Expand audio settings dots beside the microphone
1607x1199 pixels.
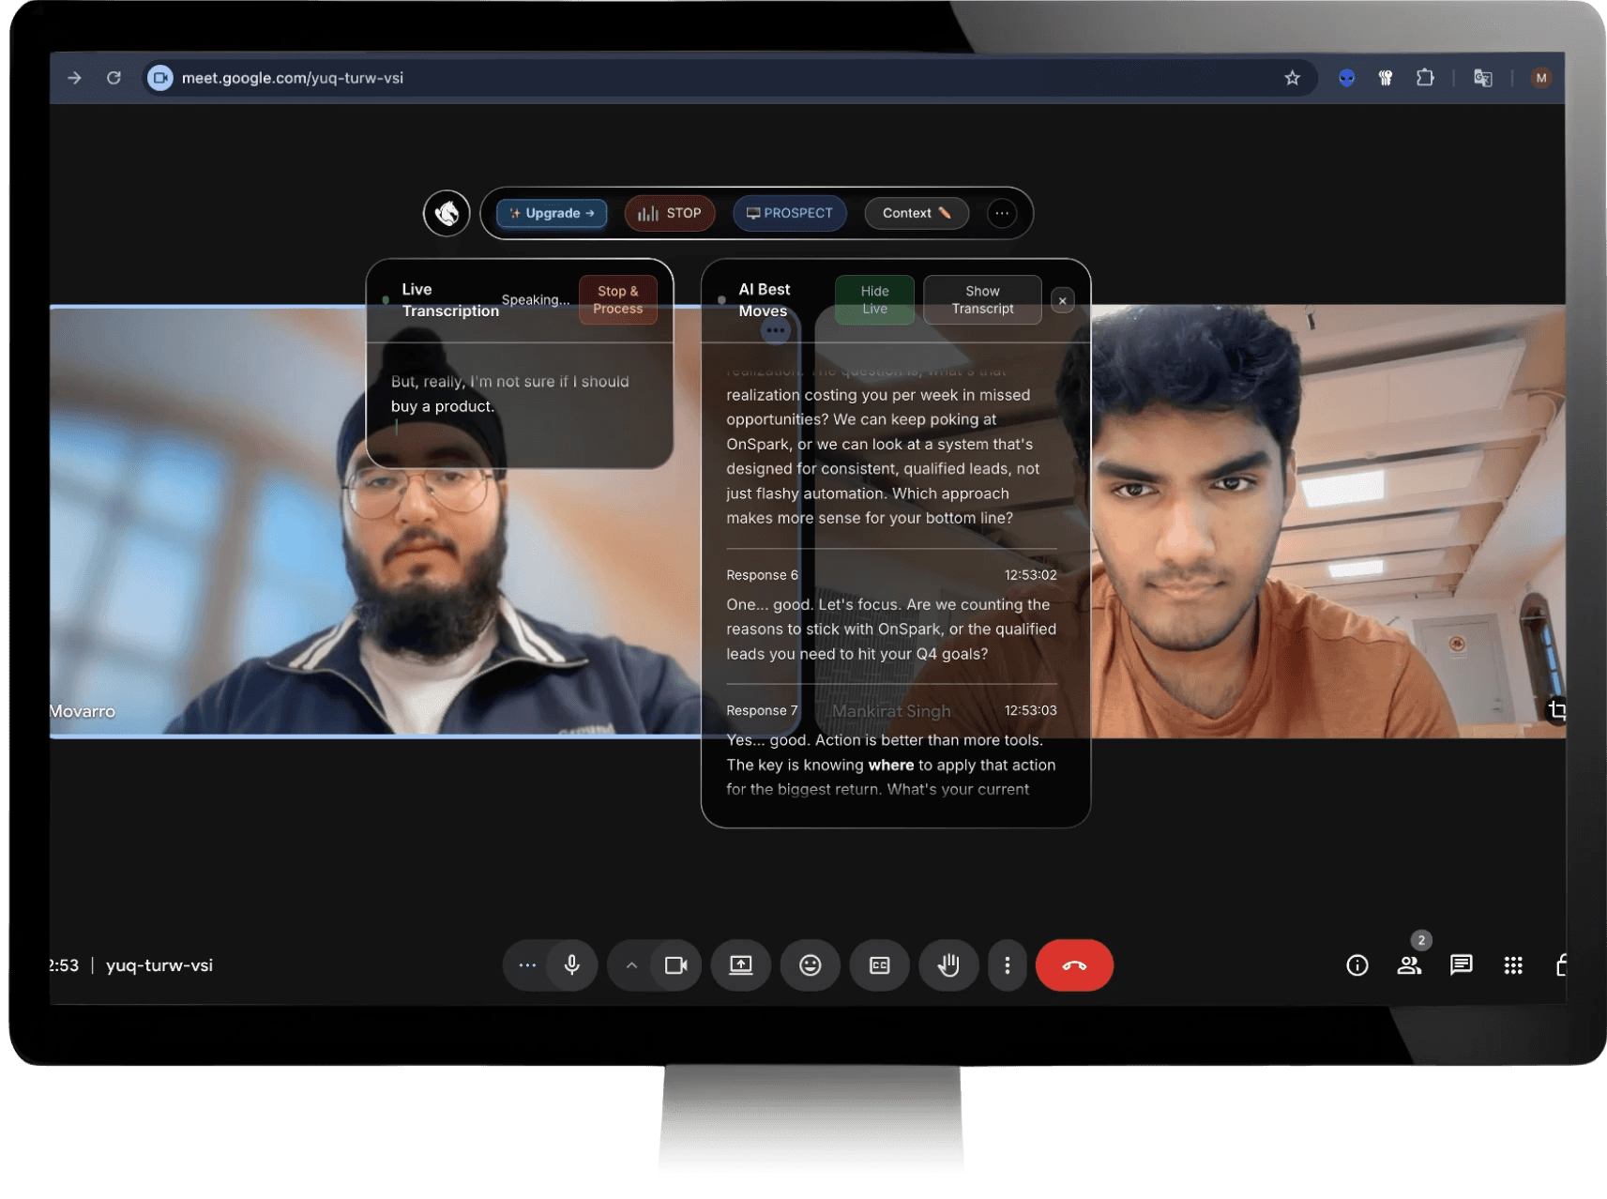[x=527, y=964]
